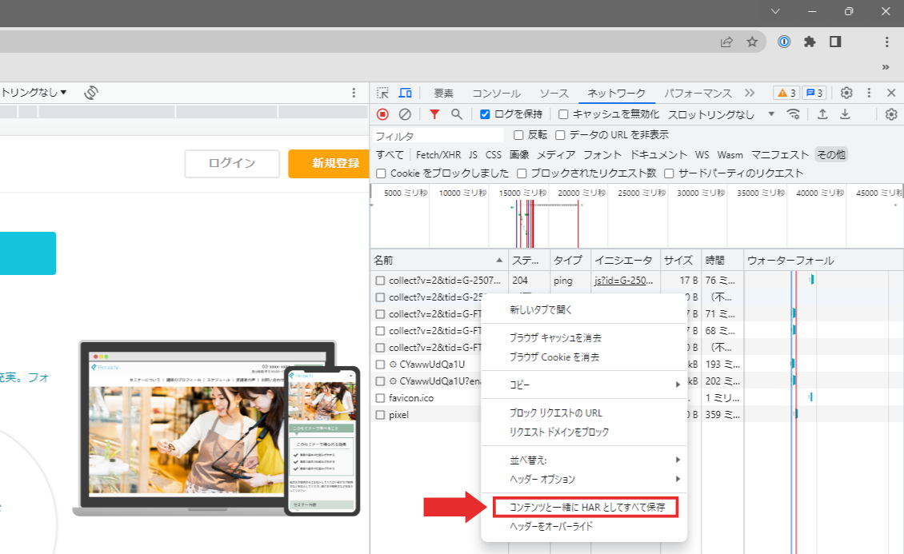The height and width of the screenshot is (554, 904).
Task: Show more bookmarks chevron
Action: 886,67
